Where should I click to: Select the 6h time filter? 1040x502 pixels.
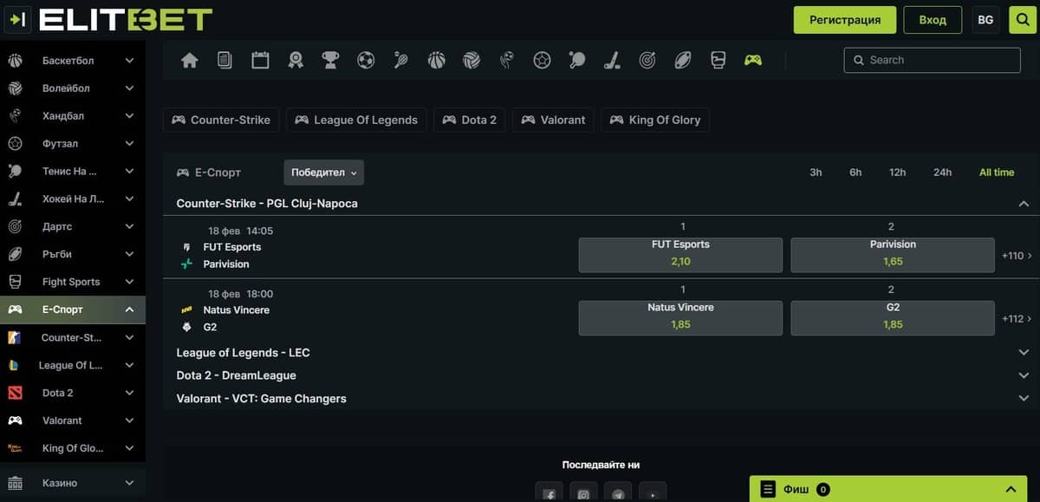[x=855, y=173]
